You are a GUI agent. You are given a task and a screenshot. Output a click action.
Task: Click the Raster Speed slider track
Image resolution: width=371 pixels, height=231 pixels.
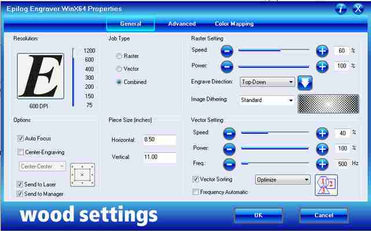point(274,50)
